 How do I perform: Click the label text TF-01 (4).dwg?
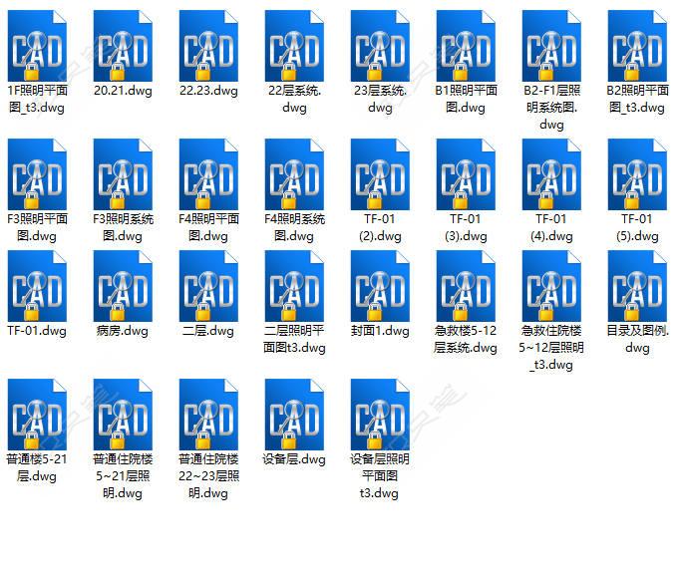point(551,227)
